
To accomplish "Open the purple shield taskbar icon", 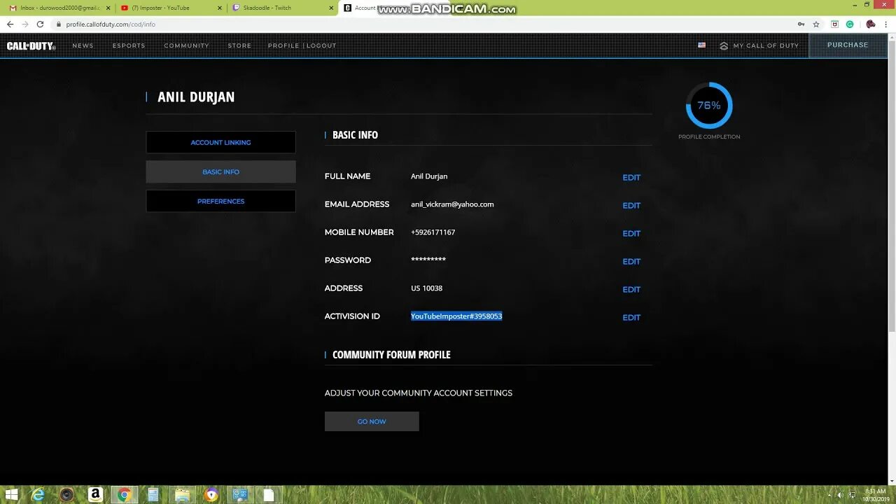I will click(211, 495).
